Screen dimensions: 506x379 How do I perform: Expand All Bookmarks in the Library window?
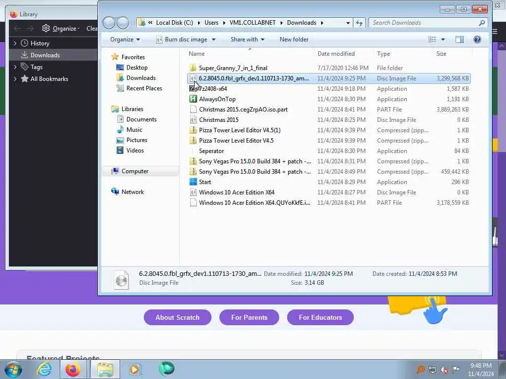click(15, 79)
